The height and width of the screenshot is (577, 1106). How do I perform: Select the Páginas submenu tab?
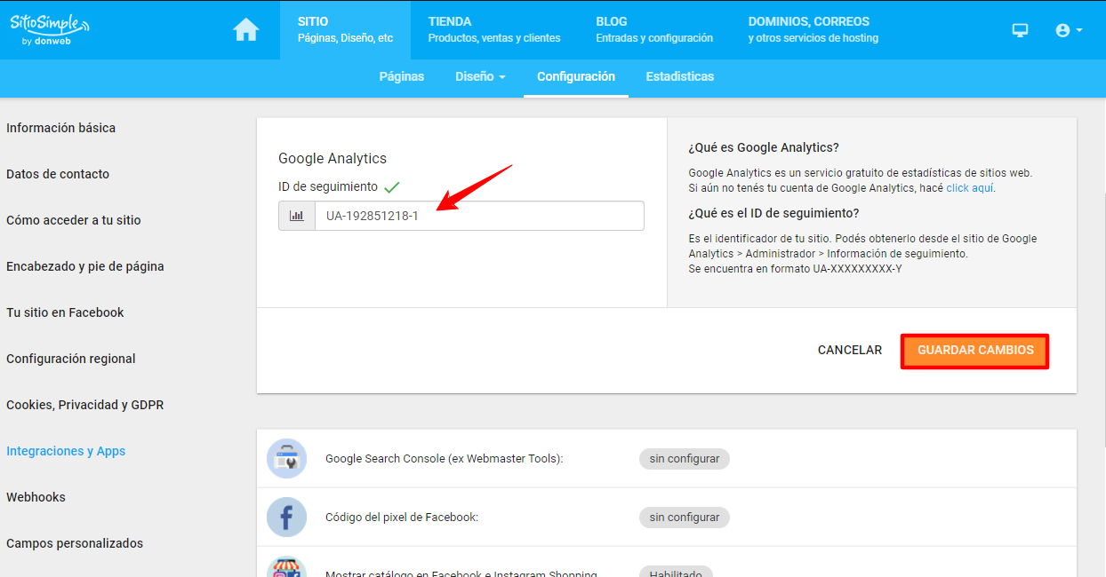coord(402,76)
